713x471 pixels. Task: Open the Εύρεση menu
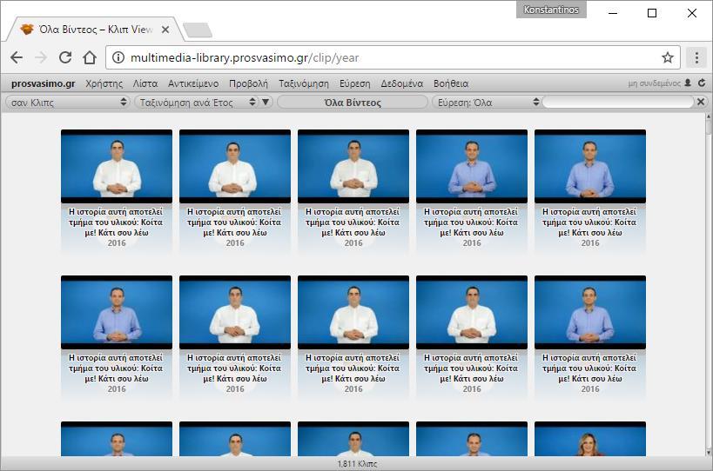pos(354,83)
